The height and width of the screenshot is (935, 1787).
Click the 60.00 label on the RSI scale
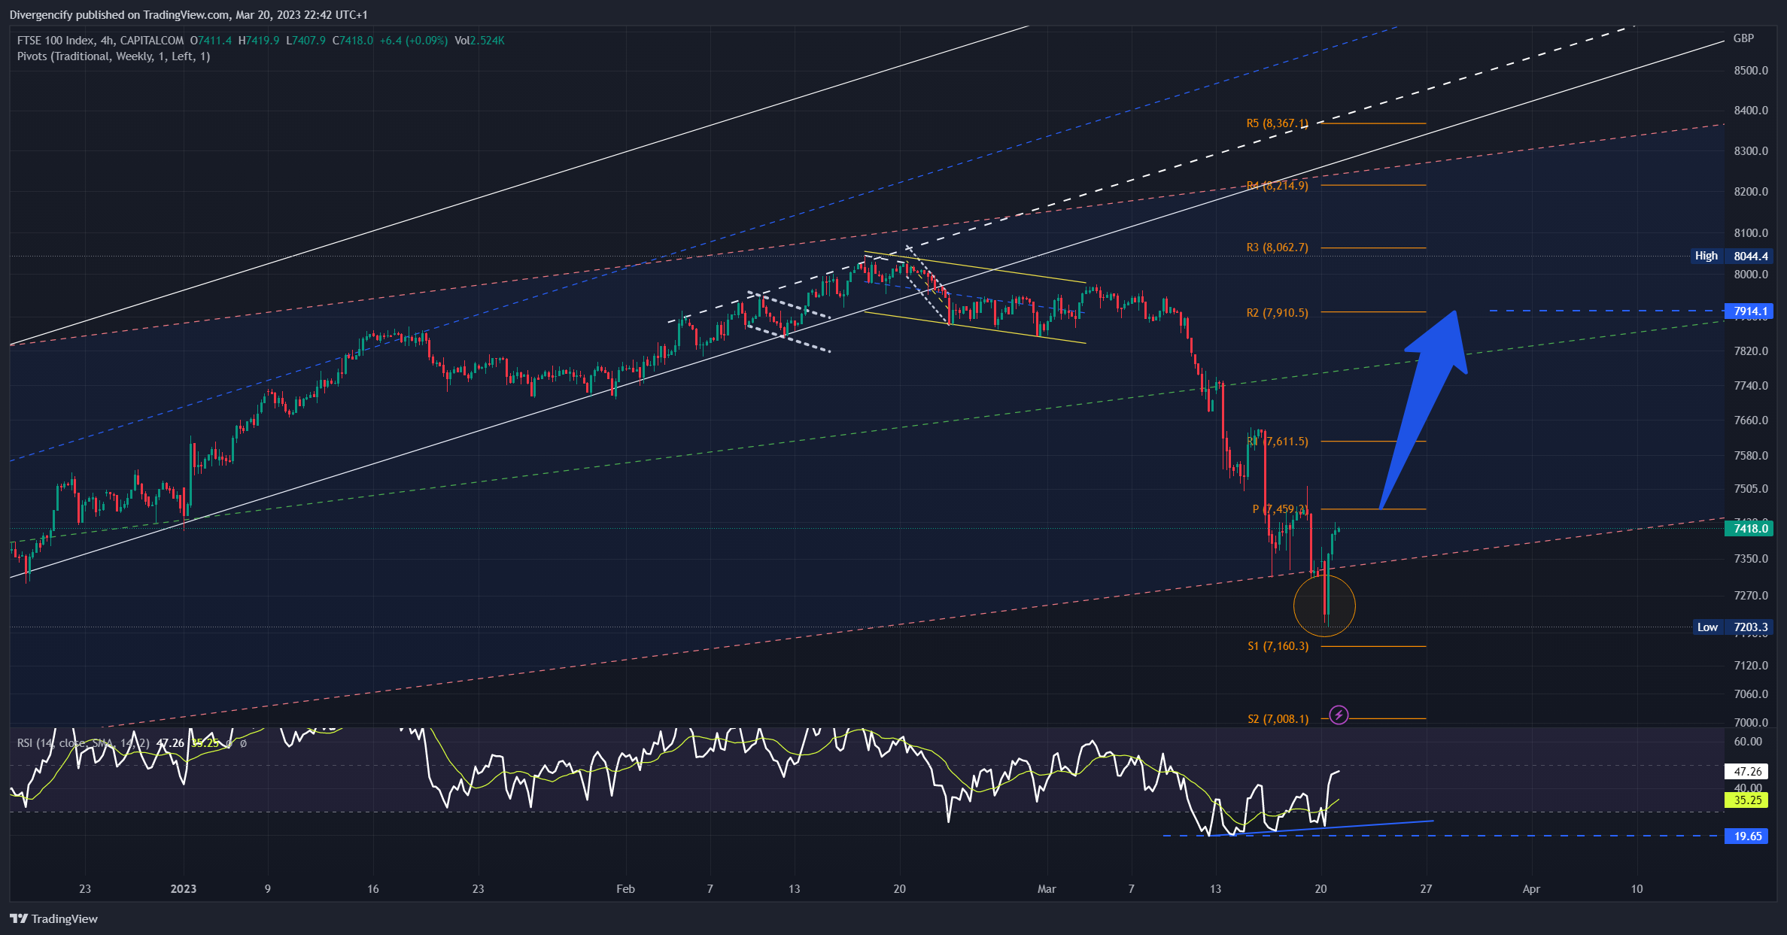(x=1748, y=742)
